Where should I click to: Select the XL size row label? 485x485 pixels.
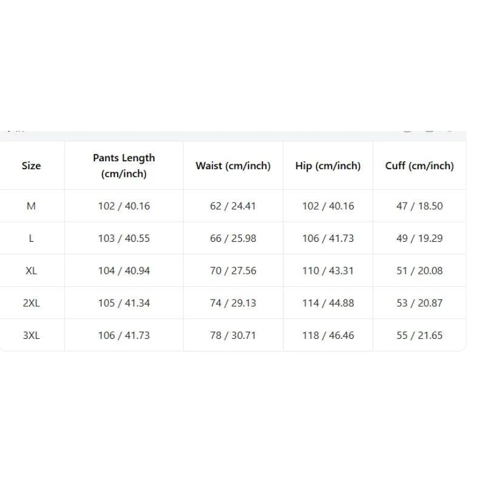pyautogui.click(x=32, y=270)
